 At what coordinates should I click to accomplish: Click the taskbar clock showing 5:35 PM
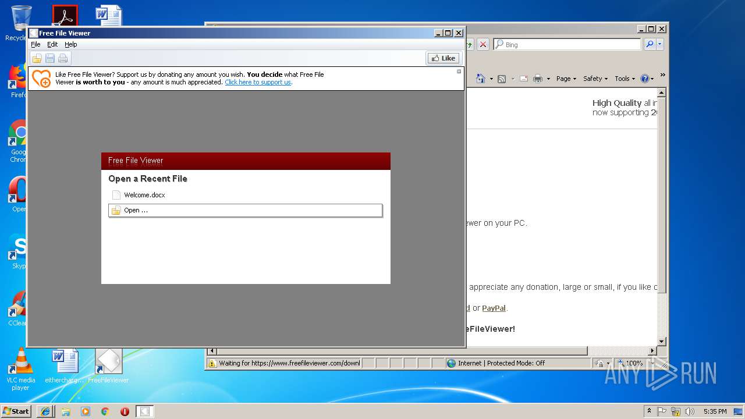(x=715, y=411)
